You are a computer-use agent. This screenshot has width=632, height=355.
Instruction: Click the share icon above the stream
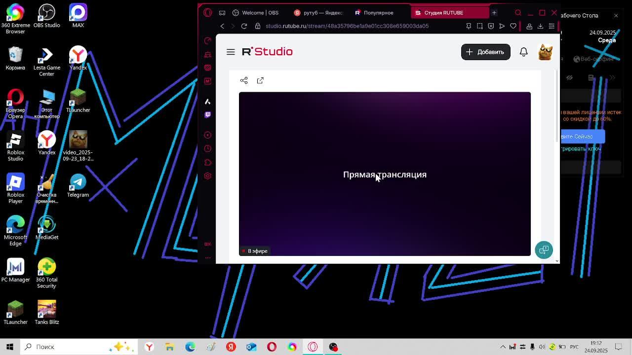[x=244, y=80]
